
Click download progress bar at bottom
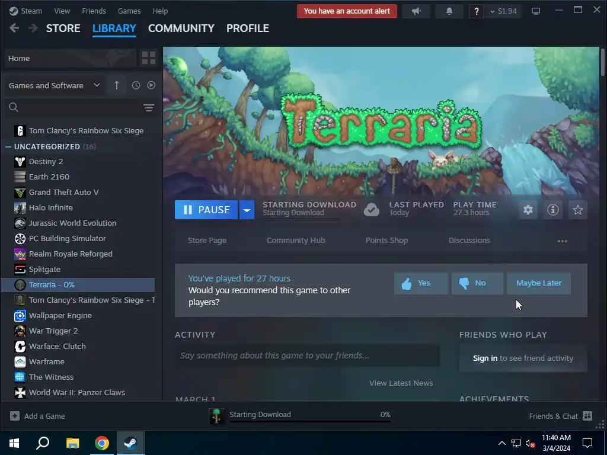click(309, 421)
